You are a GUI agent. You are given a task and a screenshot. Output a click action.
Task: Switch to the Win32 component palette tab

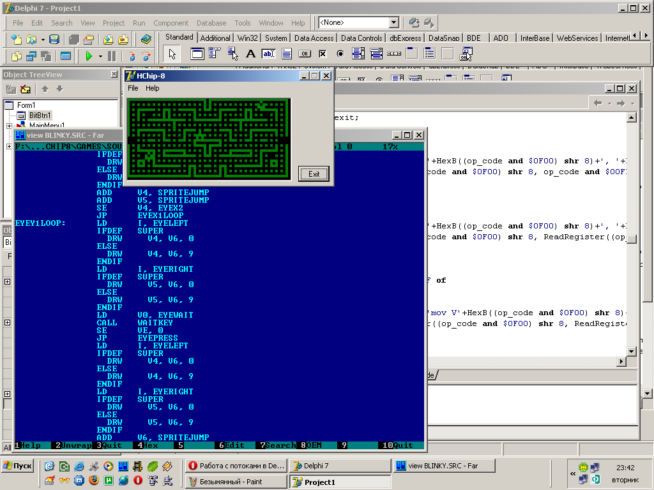(247, 38)
